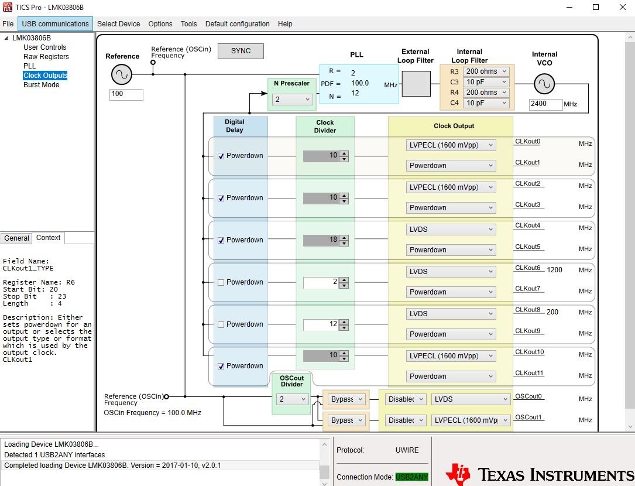Decrement CLKout8 clock divider value
Screen dimensions: 635x486
(344, 327)
